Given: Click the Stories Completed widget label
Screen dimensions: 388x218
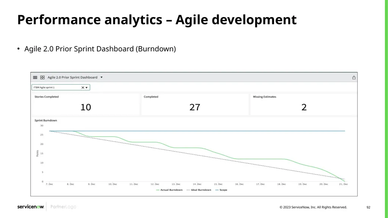Looking at the screenshot, I should click(47, 97).
